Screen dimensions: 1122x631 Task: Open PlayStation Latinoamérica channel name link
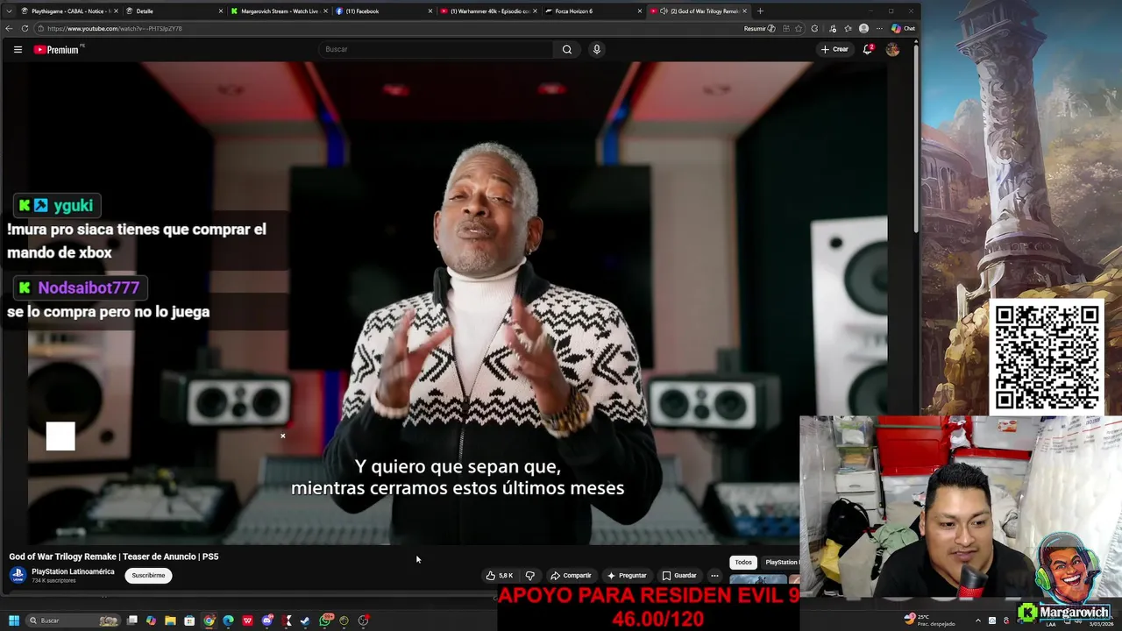(x=73, y=571)
